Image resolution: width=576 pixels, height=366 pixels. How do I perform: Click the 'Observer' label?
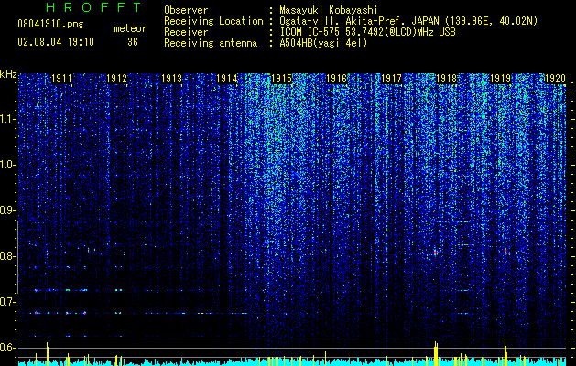pyautogui.click(x=186, y=10)
